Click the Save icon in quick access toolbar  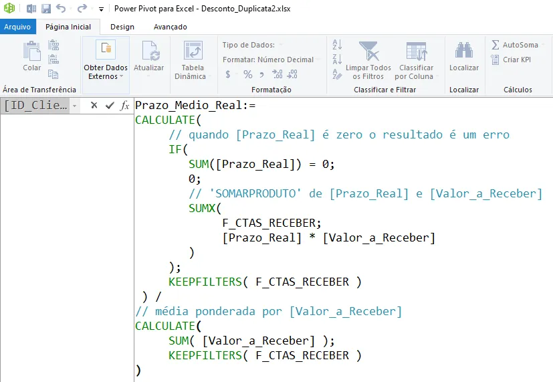46,9
